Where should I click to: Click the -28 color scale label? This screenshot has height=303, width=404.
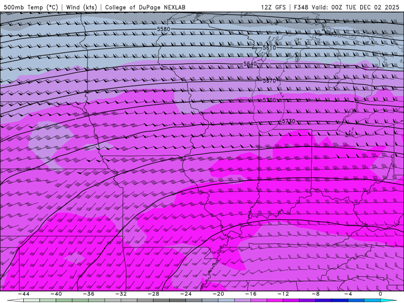coord(154,294)
